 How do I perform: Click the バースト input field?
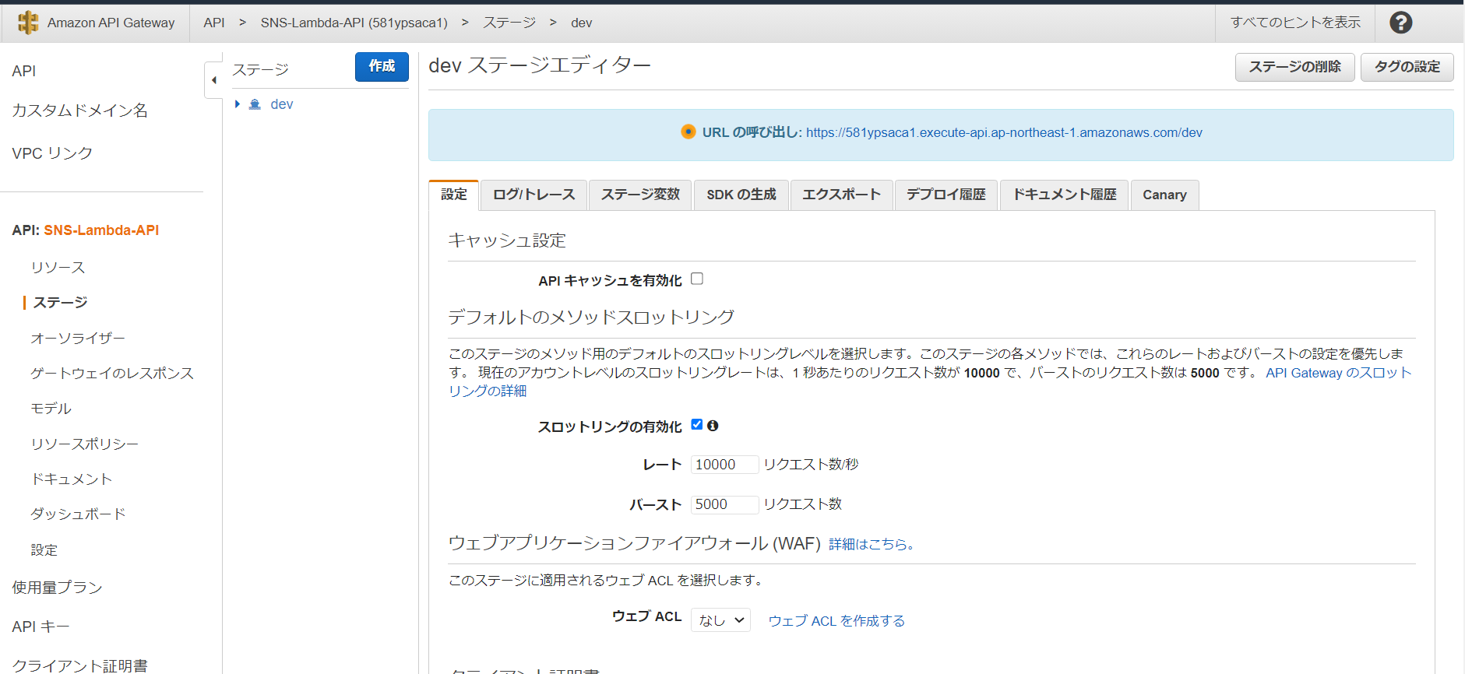(724, 504)
